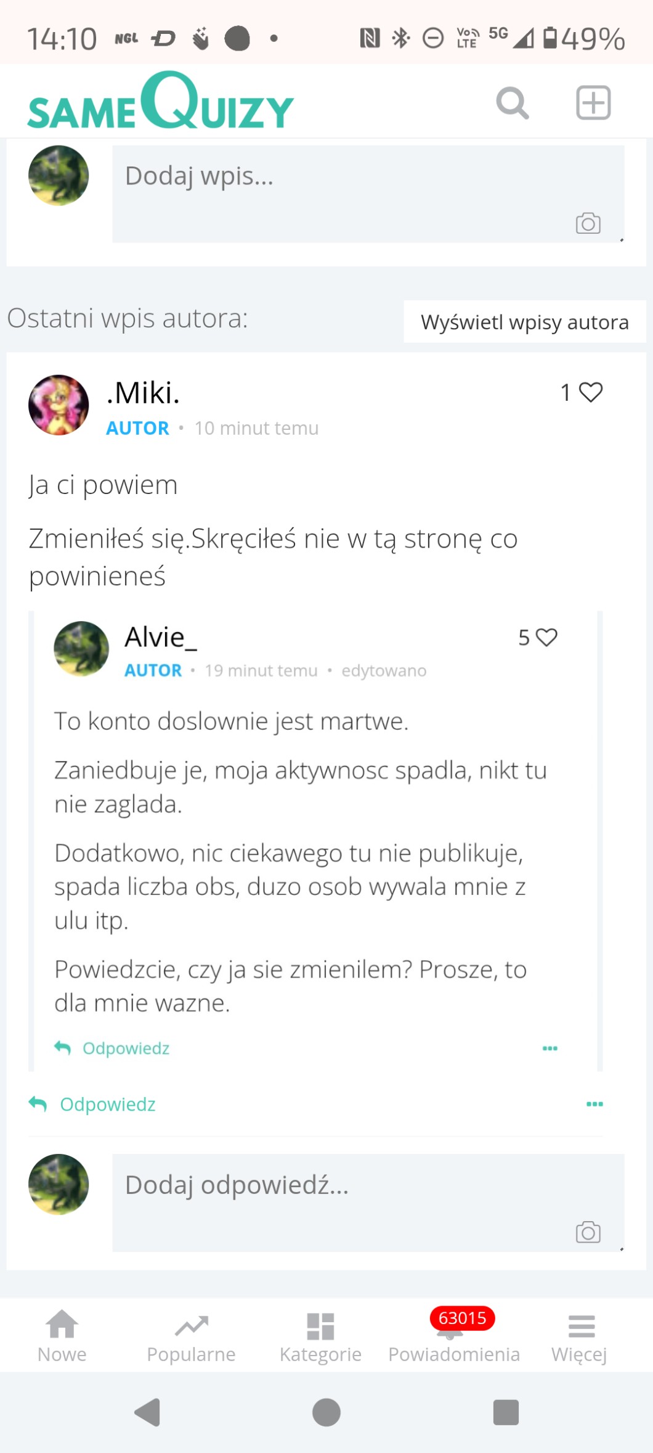
Task: Click Wyświetl wpisy autora button
Action: click(524, 322)
